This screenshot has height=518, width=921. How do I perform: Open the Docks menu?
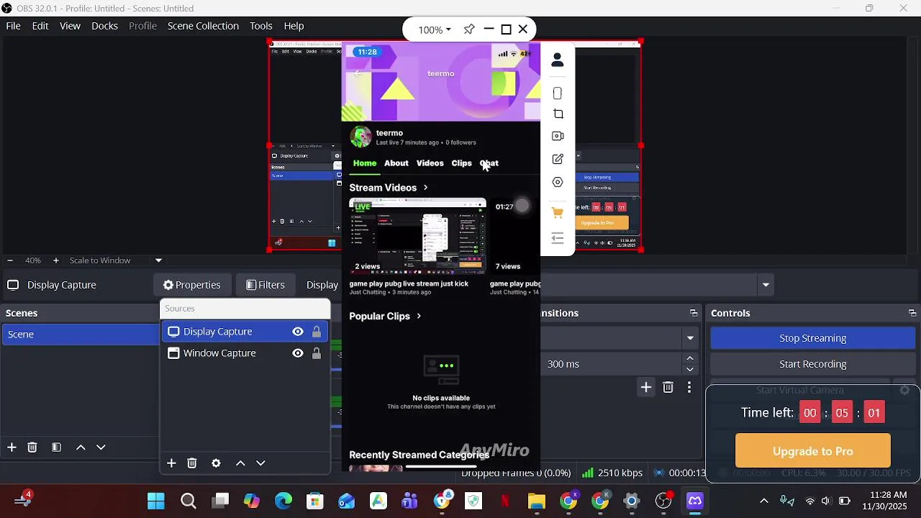(x=104, y=26)
